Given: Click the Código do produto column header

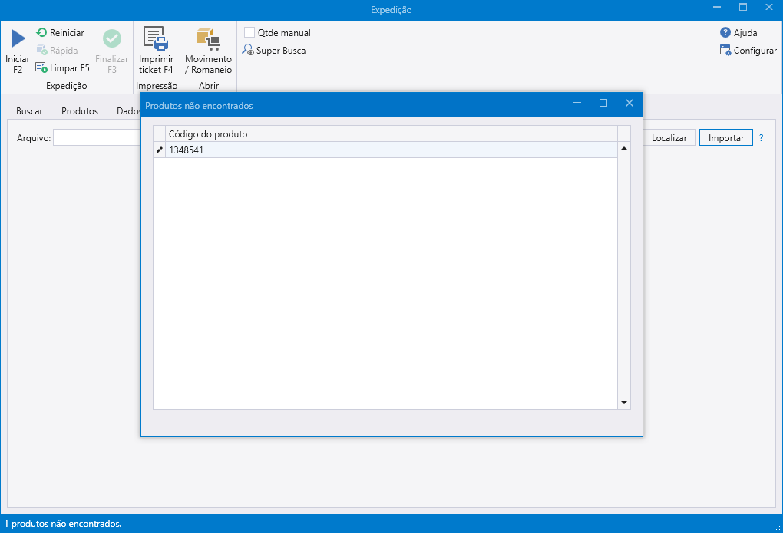Looking at the screenshot, I should pyautogui.click(x=384, y=134).
